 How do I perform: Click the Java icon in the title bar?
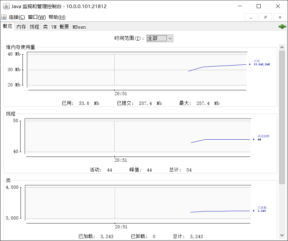click(x=7, y=6)
